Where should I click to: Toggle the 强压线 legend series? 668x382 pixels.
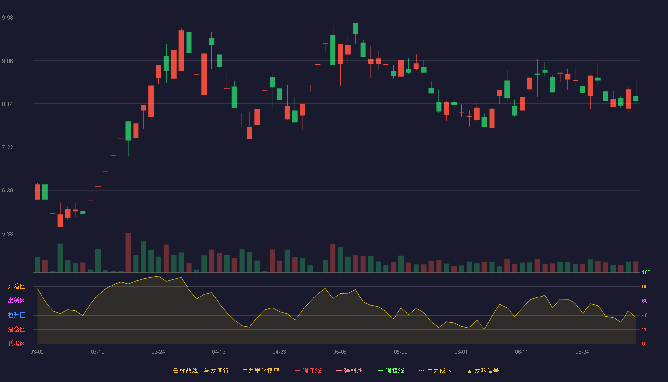pyautogui.click(x=308, y=371)
